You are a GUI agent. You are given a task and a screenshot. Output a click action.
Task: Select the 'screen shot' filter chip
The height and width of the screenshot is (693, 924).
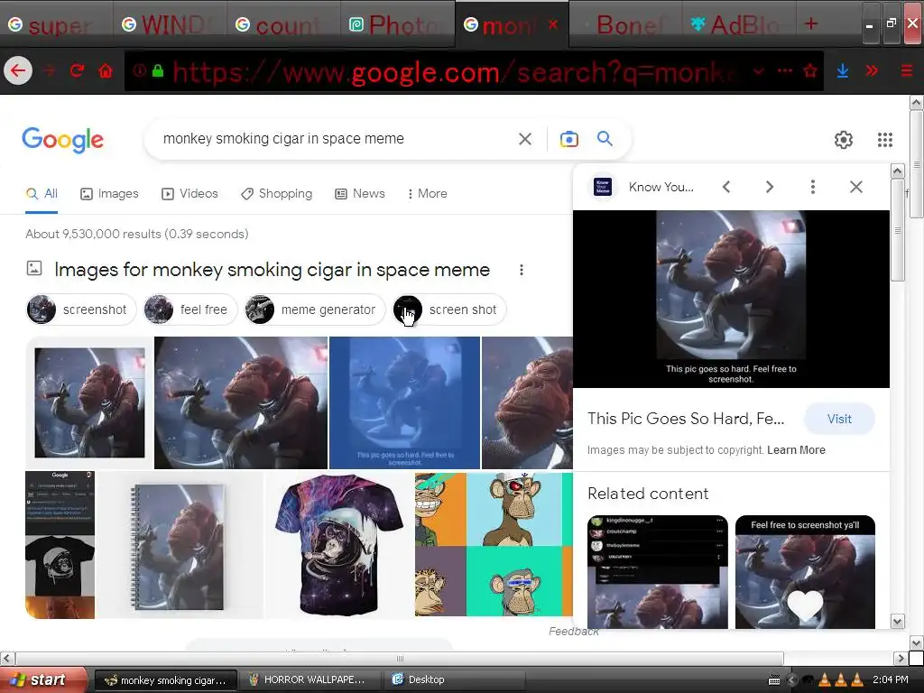(449, 310)
